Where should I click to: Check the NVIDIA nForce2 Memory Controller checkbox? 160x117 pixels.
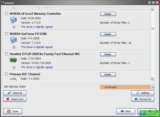pos(6,14)
